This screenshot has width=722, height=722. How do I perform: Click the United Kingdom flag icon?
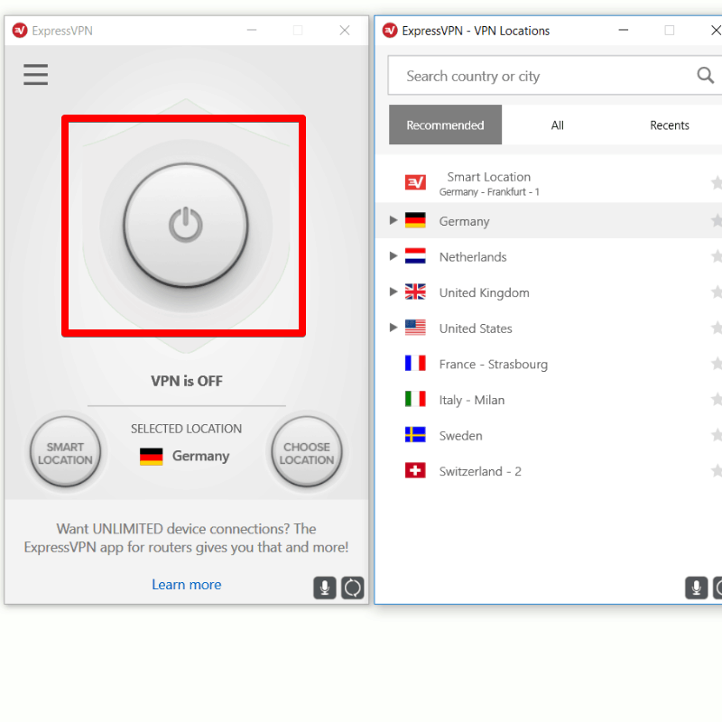415,292
